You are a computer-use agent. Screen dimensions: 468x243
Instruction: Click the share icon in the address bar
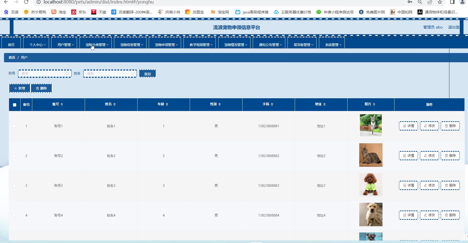(x=430, y=2)
